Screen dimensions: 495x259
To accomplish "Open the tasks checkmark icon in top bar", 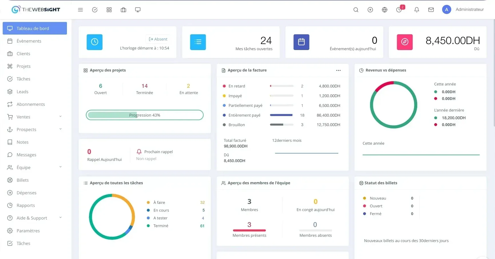I will 95,10.
